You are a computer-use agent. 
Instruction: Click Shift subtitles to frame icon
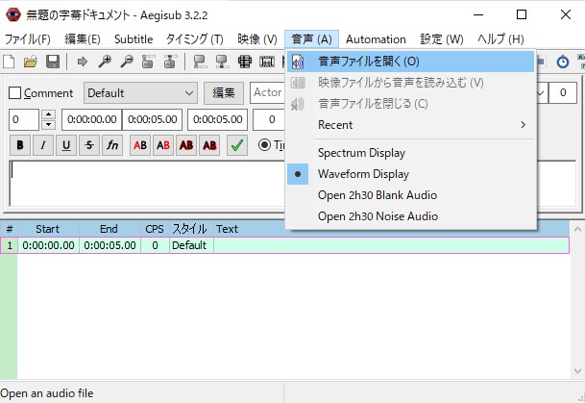267,62
